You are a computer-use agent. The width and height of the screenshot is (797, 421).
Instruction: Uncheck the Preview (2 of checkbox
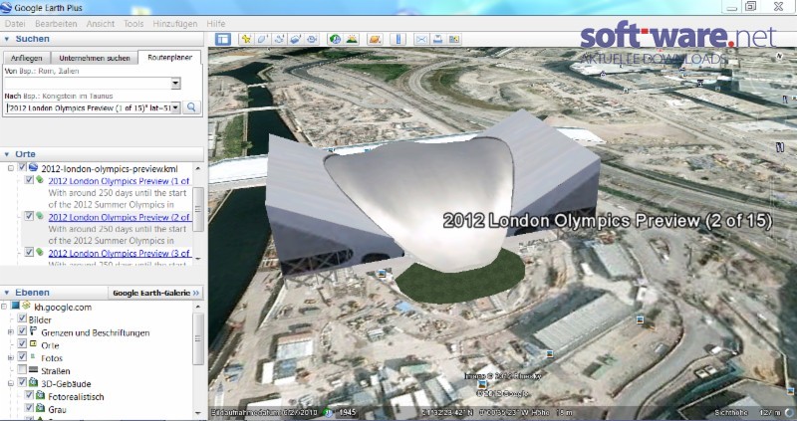[x=30, y=216]
